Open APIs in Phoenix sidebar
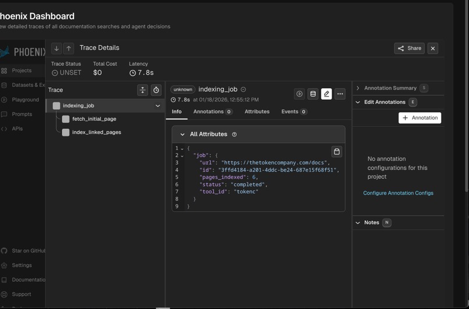469x309 pixels. click(x=17, y=129)
